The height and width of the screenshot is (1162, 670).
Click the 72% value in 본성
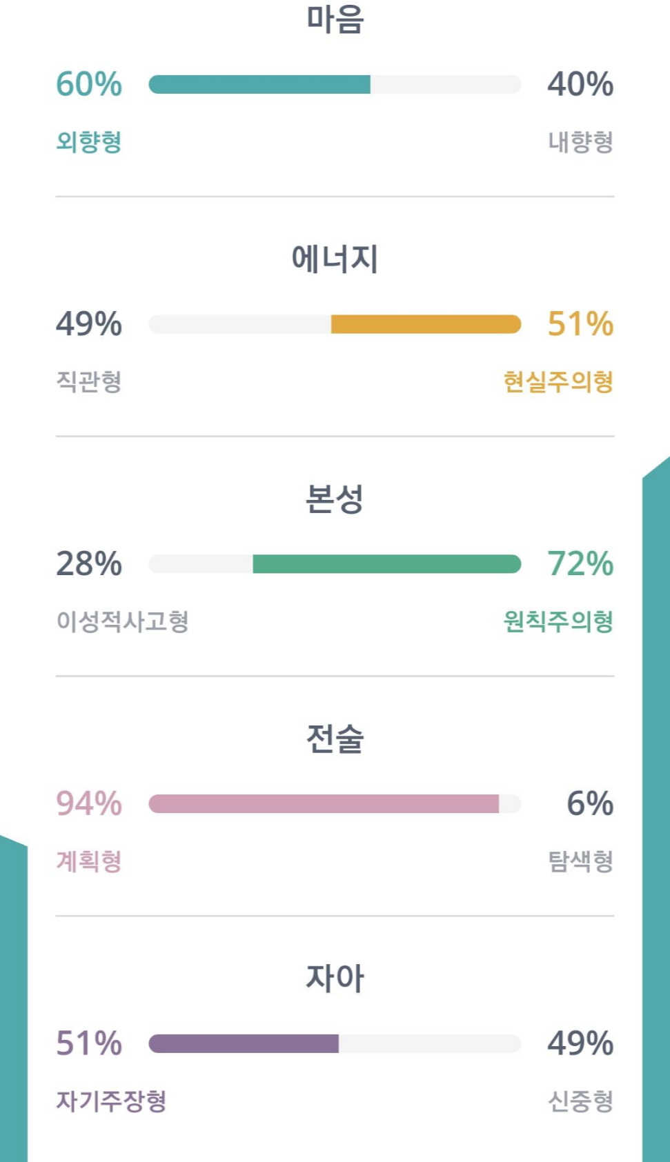point(580,564)
